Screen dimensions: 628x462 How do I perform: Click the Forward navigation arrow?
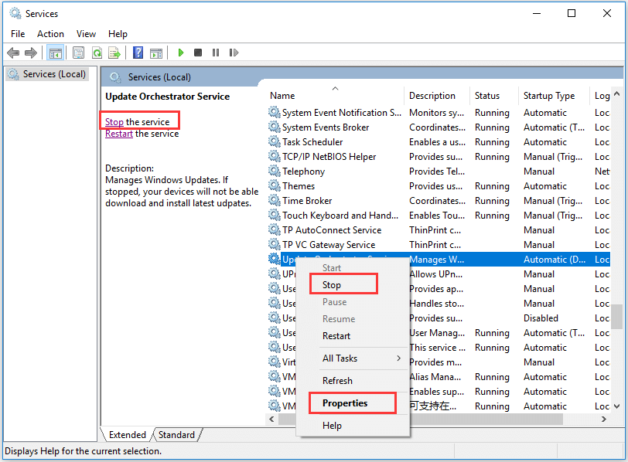[x=30, y=53]
